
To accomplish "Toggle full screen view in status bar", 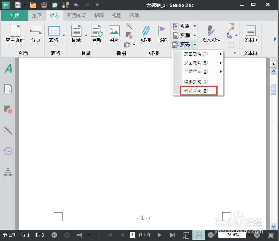I will coord(271,235).
